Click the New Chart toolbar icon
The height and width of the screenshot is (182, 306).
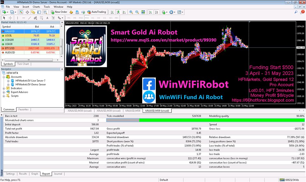4,12
